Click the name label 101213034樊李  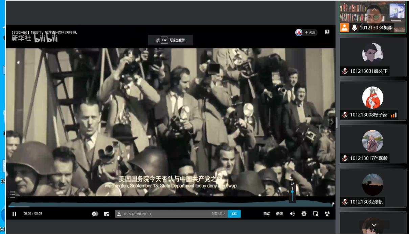click(376, 28)
